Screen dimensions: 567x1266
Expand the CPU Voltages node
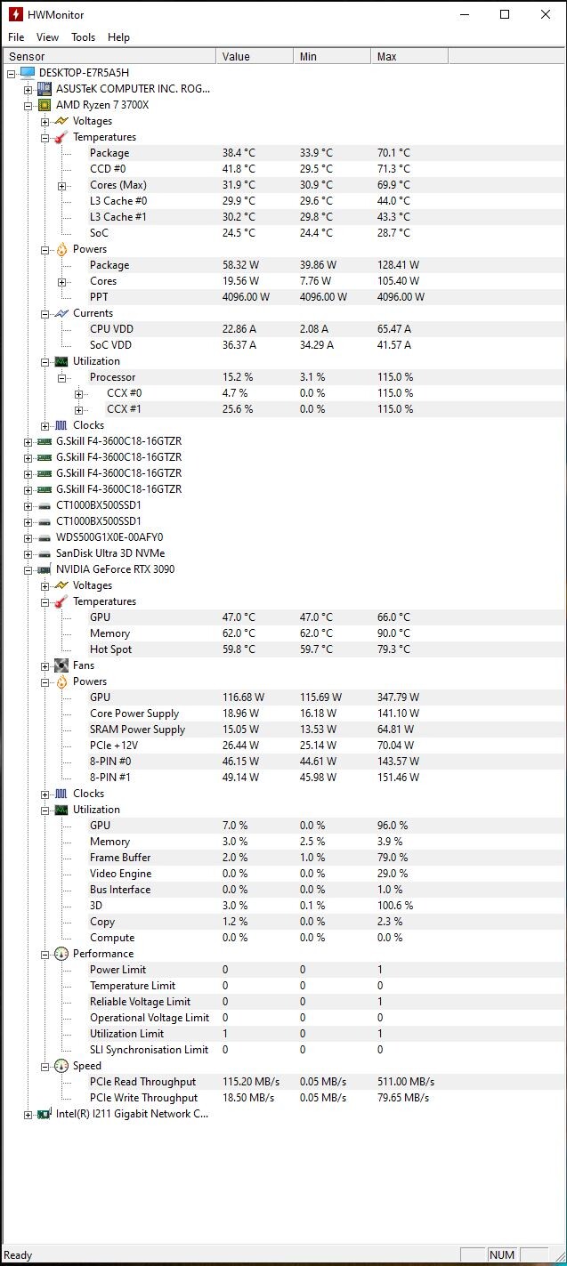pyautogui.click(x=45, y=121)
